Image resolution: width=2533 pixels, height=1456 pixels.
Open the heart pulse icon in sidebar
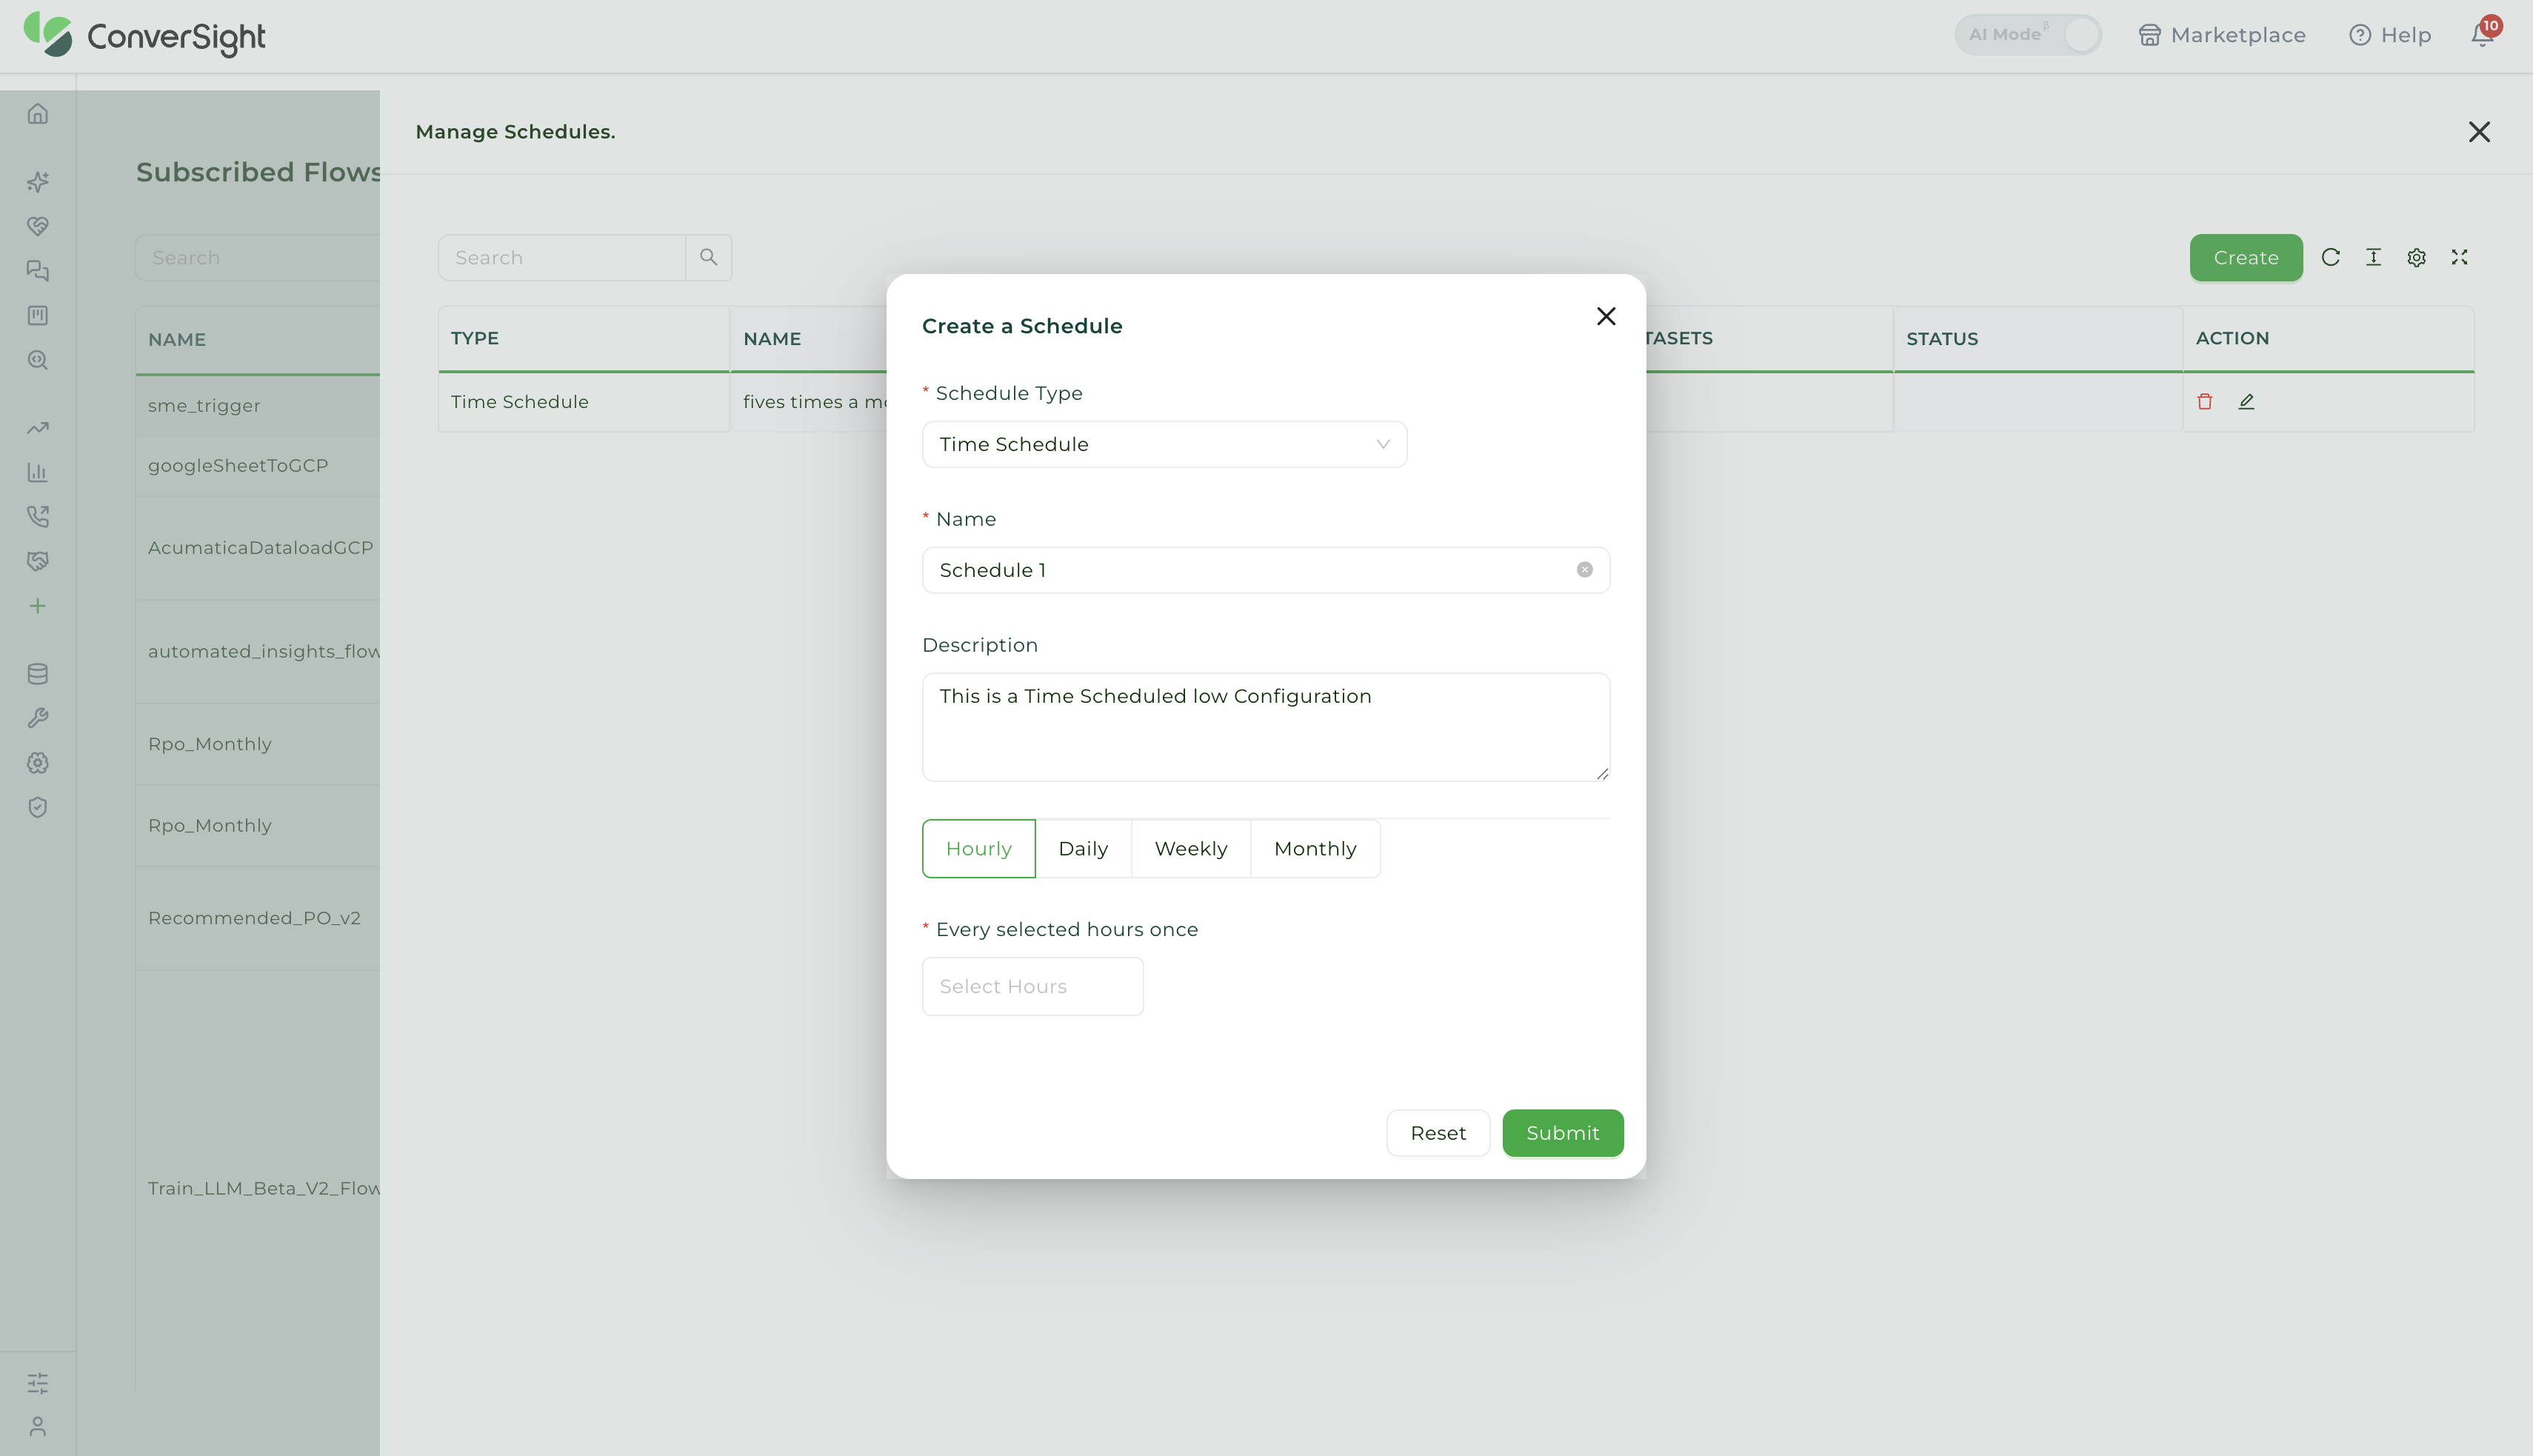click(38, 226)
